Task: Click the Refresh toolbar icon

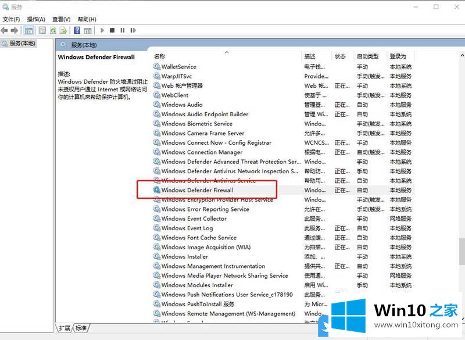Action: tap(53, 30)
